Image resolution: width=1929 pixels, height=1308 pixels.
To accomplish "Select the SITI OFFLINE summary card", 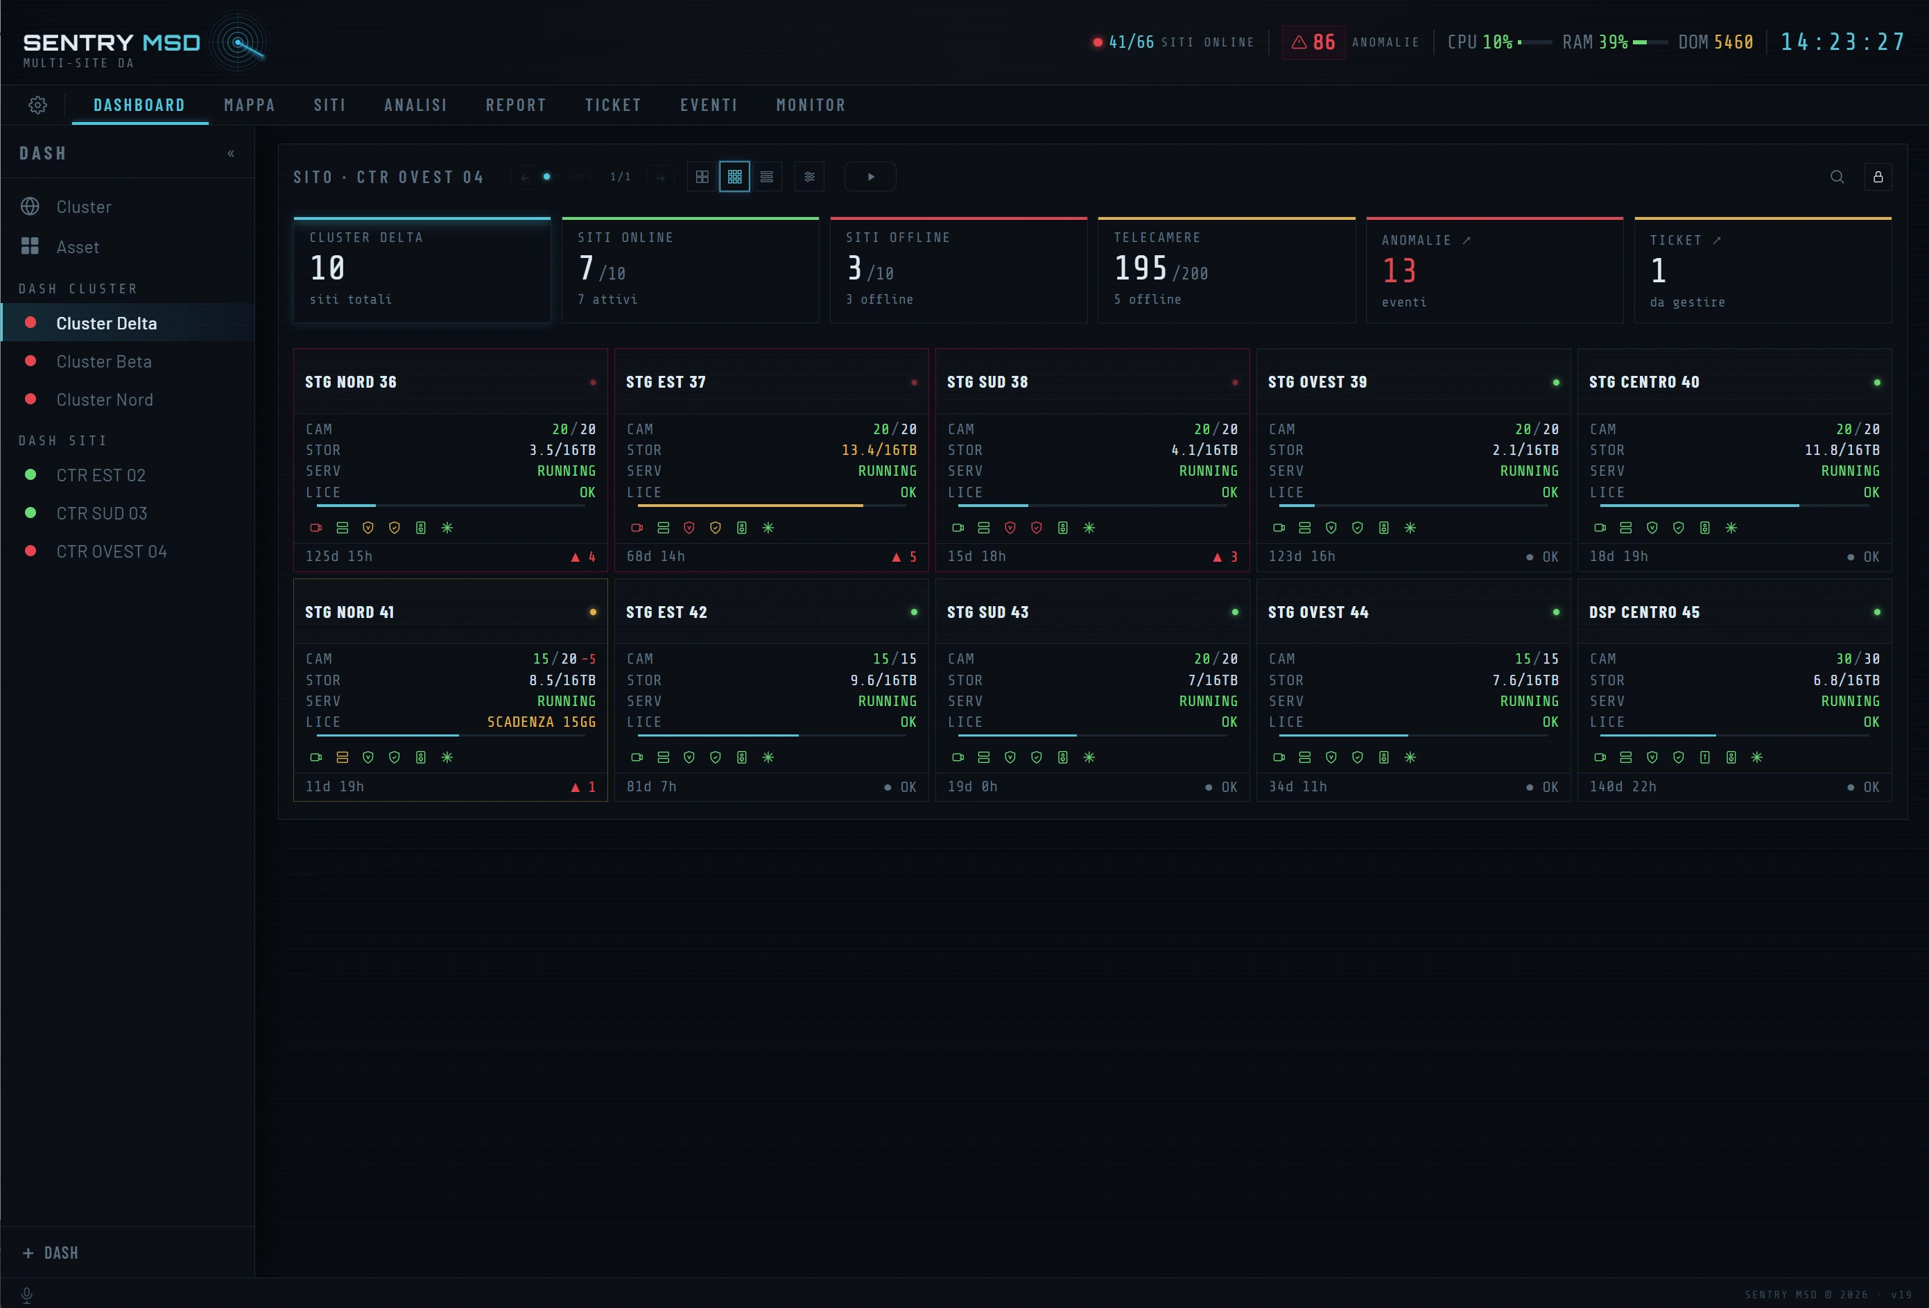I will (958, 270).
